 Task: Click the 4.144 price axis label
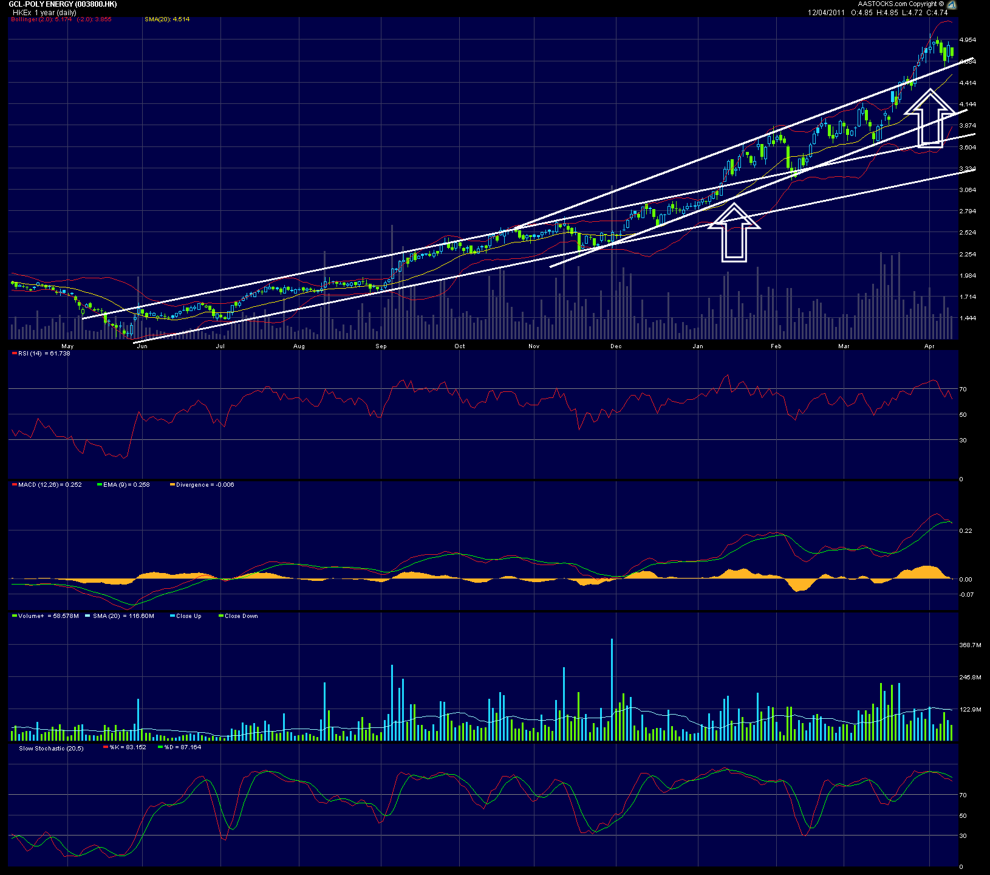[968, 105]
